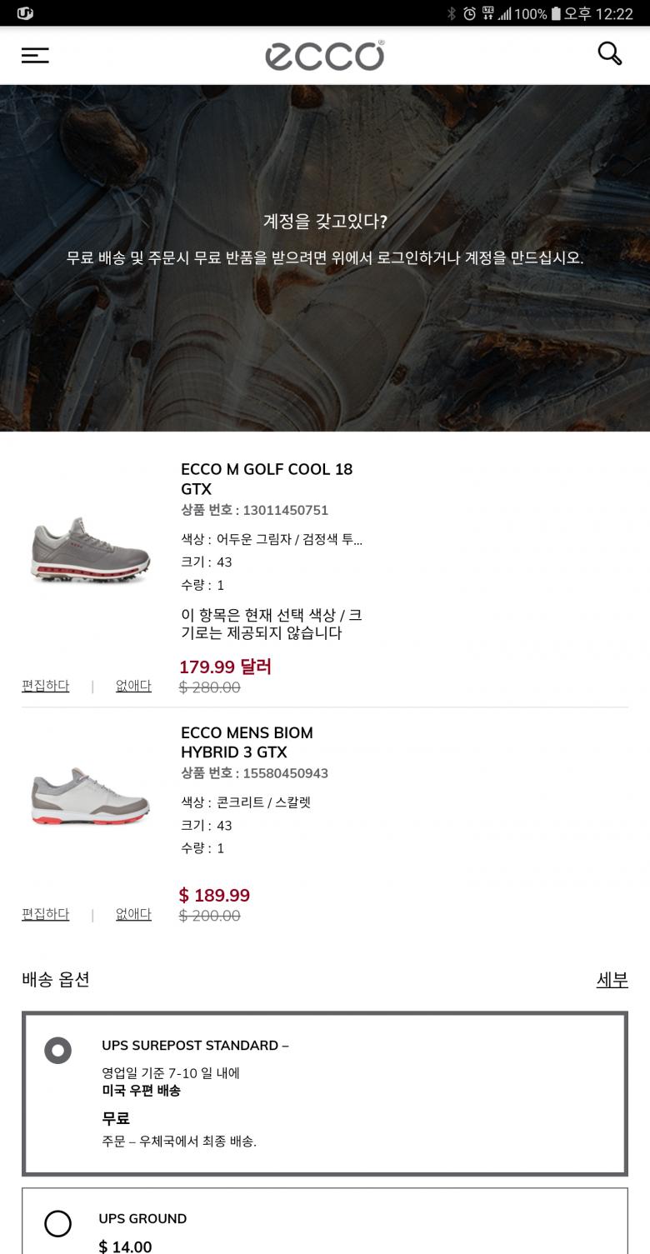Go to ECCO logo homepage
The width and height of the screenshot is (650, 1254).
point(325,56)
